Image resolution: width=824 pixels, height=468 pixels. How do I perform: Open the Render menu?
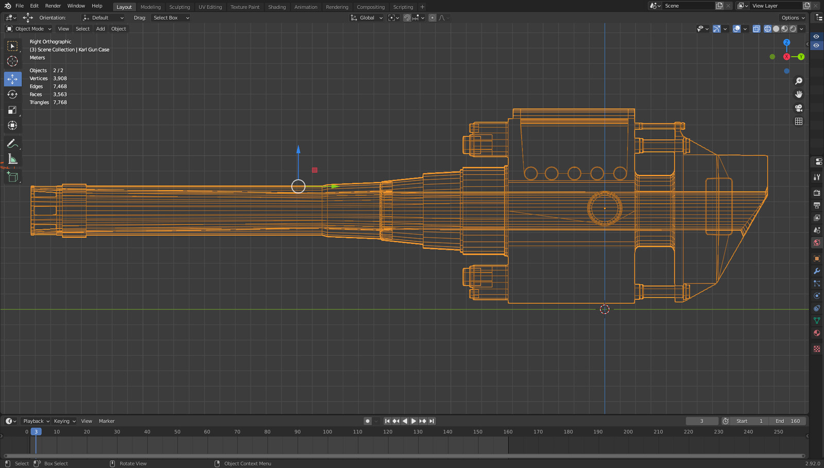(53, 6)
